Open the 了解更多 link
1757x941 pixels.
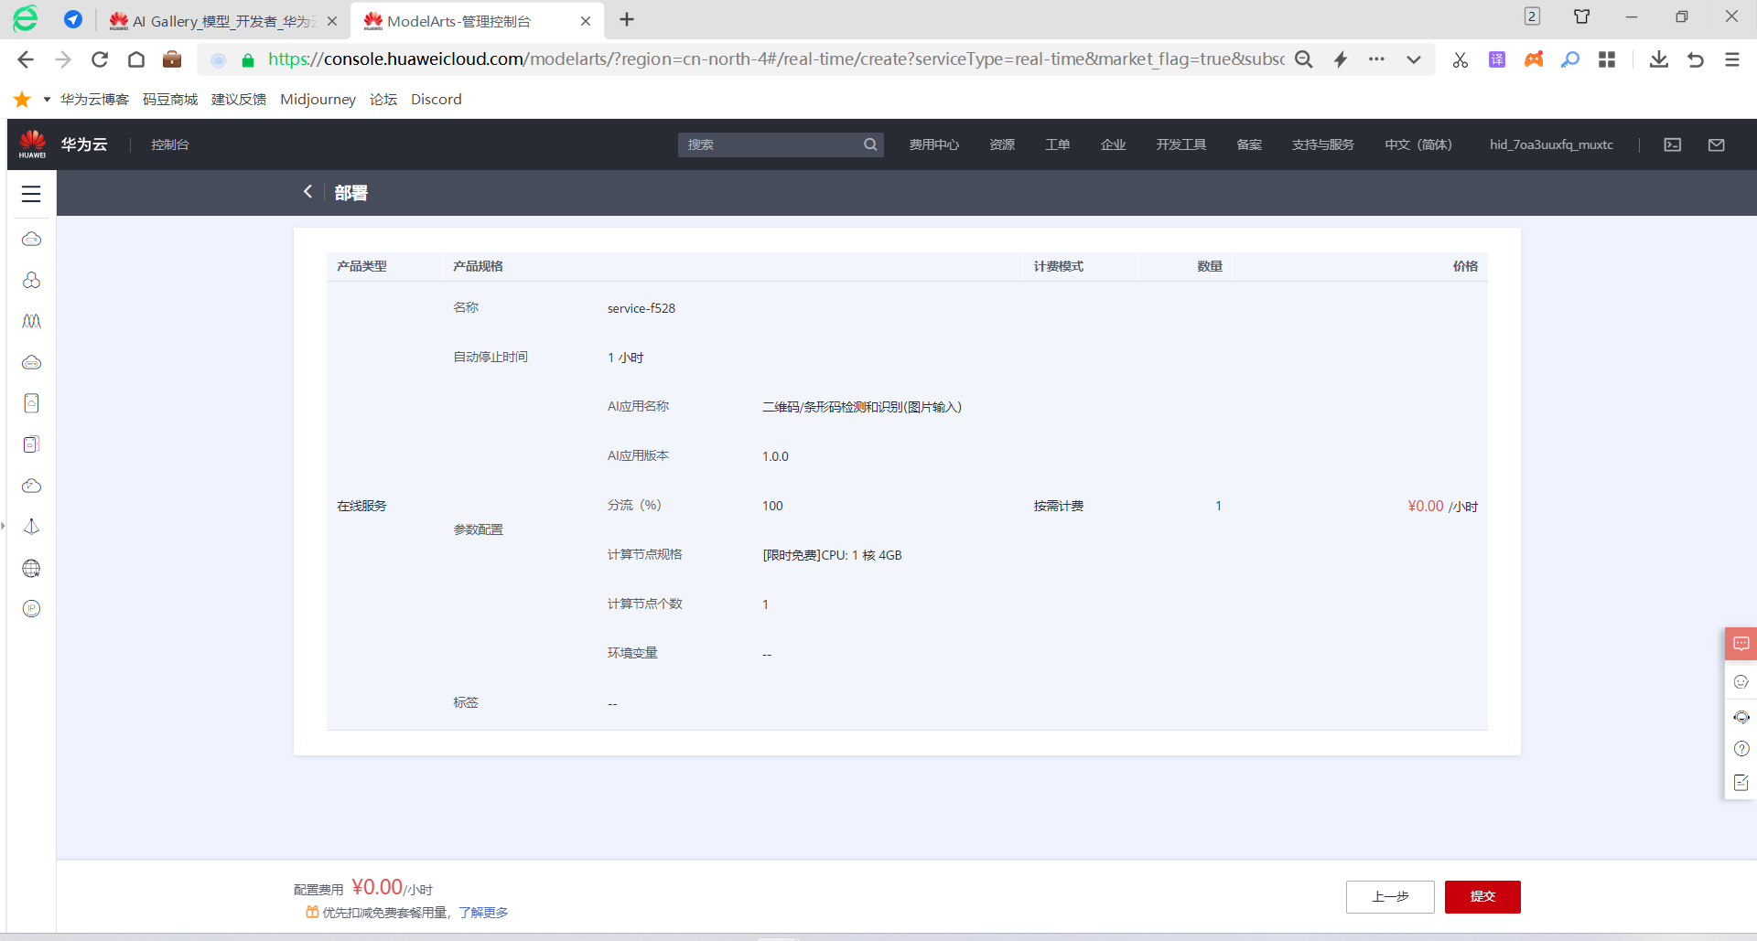click(483, 913)
